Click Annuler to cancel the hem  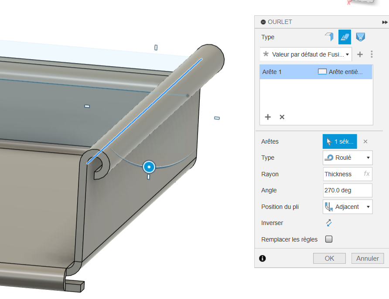(368, 259)
